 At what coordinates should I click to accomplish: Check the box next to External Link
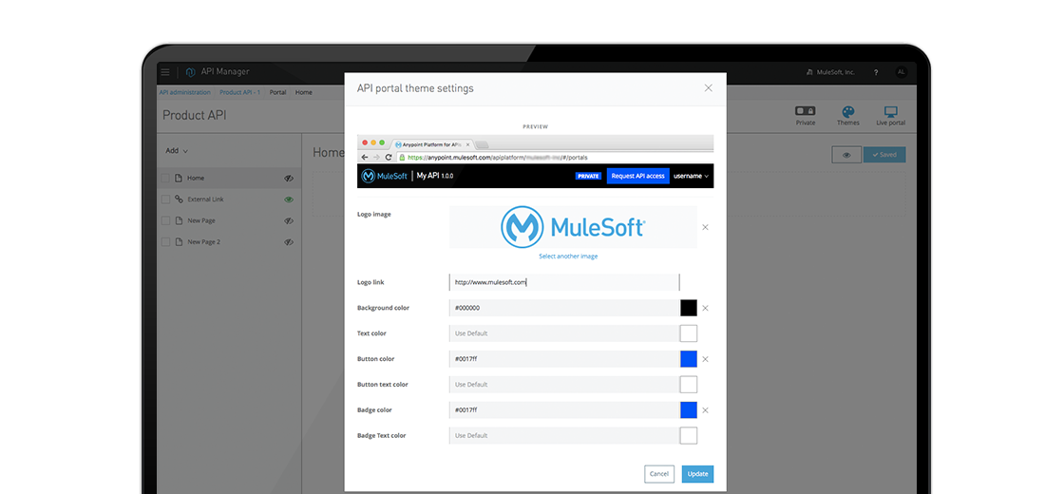coord(166,199)
